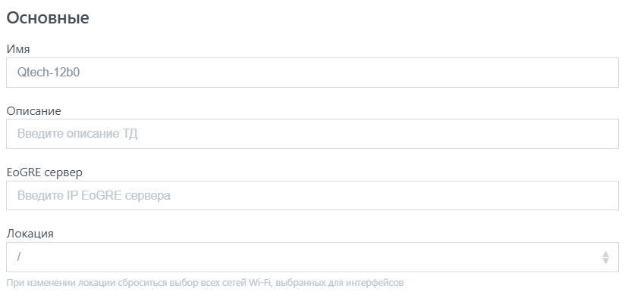Focus the Описание text field
Image resolution: width=628 pixels, height=301 pixels.
312,134
